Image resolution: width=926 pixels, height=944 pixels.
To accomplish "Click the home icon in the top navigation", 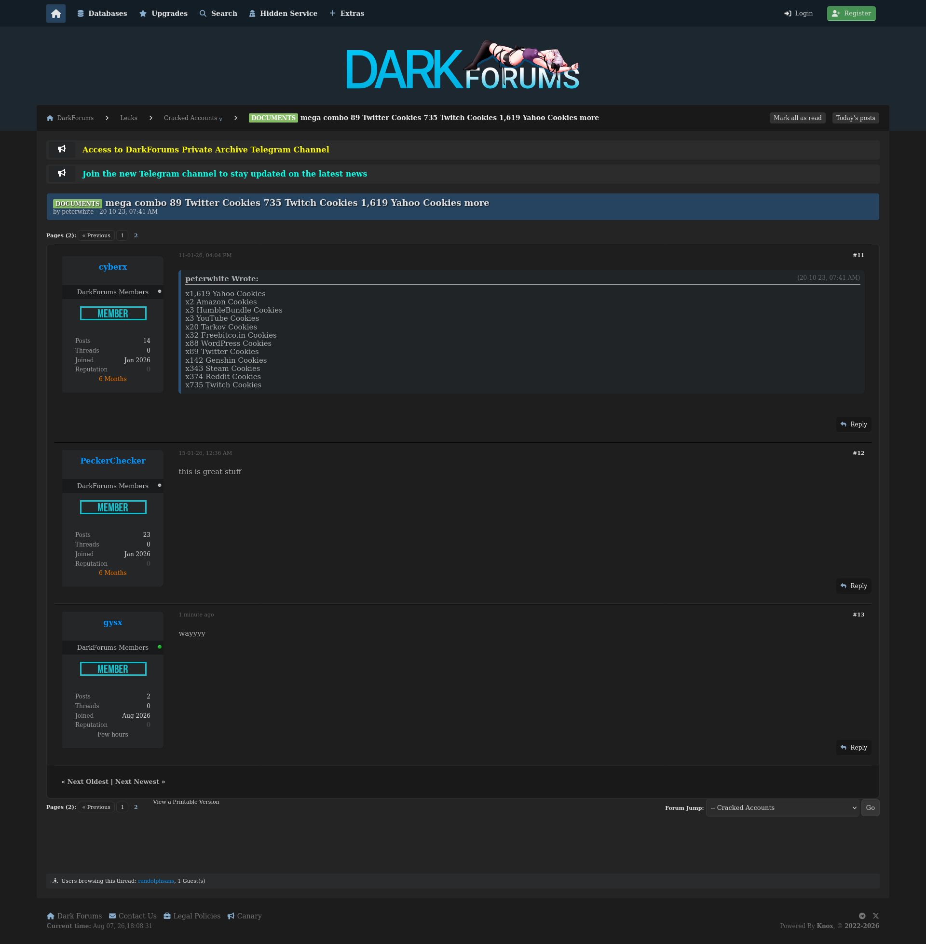I will (x=56, y=14).
